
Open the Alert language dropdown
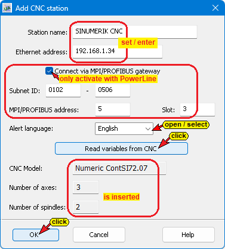pos(124,129)
